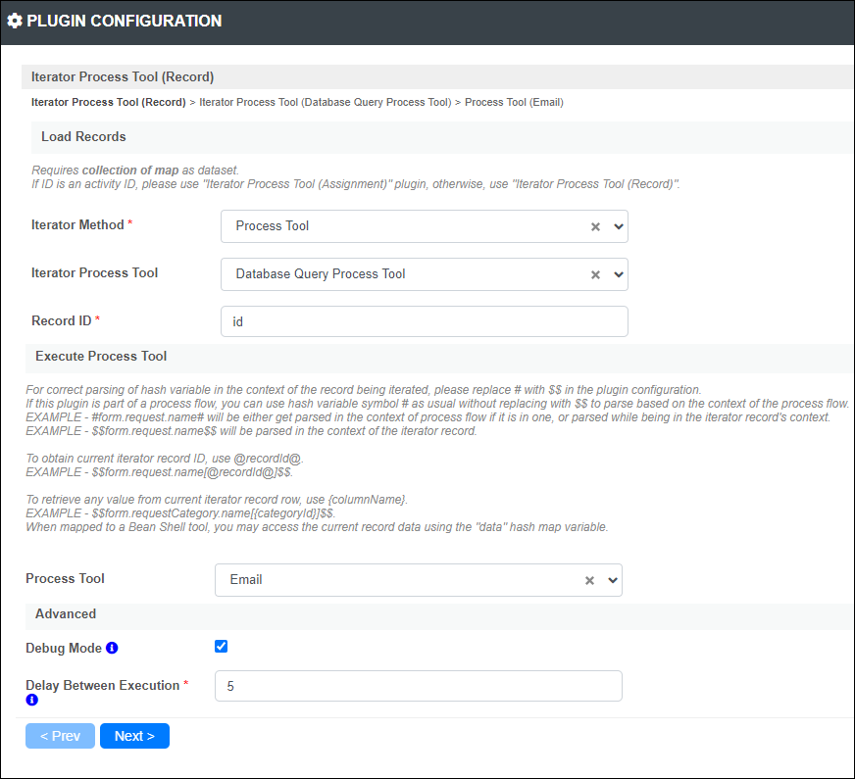Click the PLUGIN CONFIGURATION heading text
This screenshot has height=779, width=855.
click(125, 21)
